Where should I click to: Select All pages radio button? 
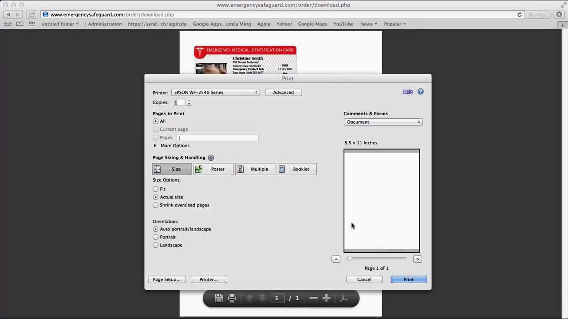tap(155, 121)
